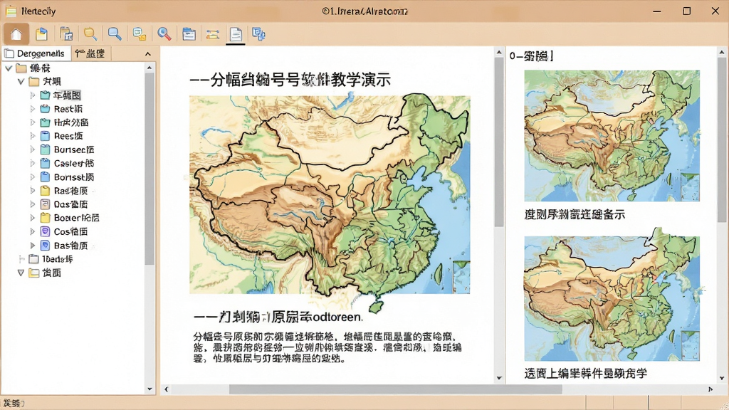Expand the Bas tree node
Image resolution: width=729 pixels, height=410 pixels.
click(33, 245)
